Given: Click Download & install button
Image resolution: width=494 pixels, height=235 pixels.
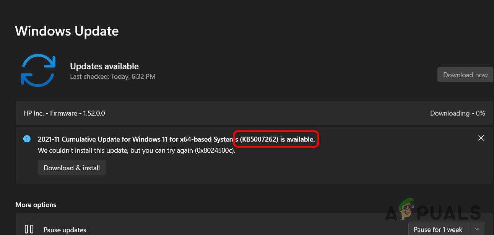Looking at the screenshot, I should coord(71,168).
